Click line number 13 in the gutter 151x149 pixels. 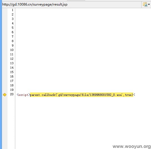12,63
